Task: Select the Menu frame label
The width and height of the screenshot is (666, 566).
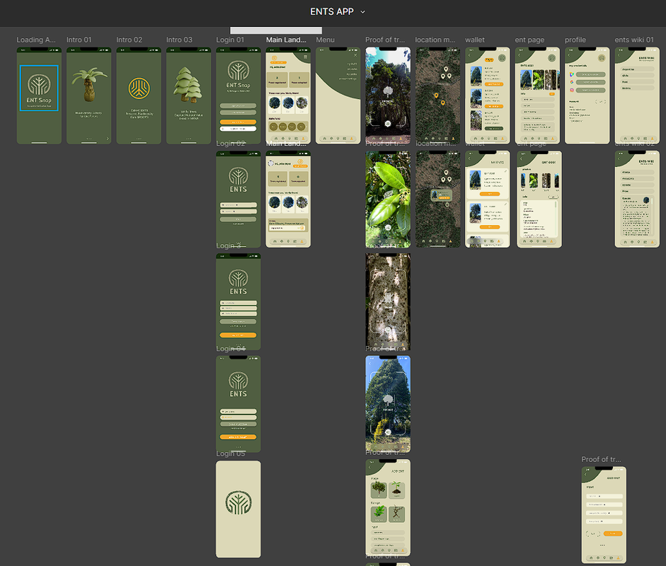Action: 326,40
